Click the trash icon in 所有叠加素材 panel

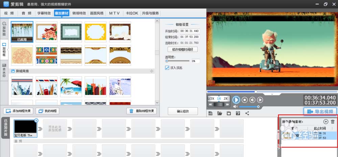(x=333, y=122)
